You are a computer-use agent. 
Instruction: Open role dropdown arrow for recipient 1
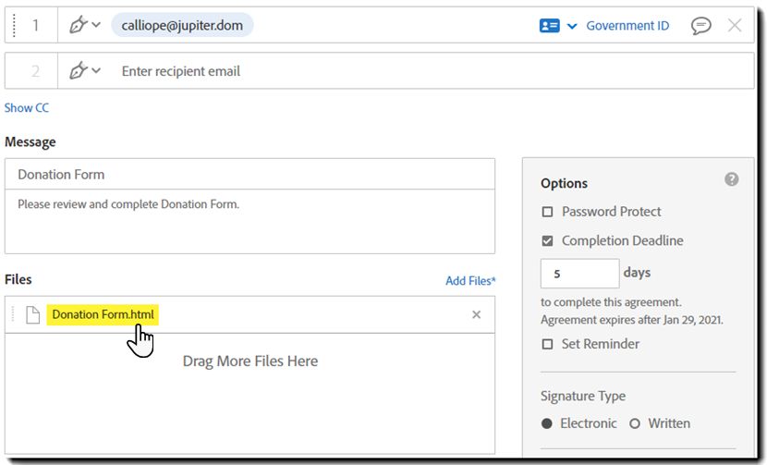[96, 24]
